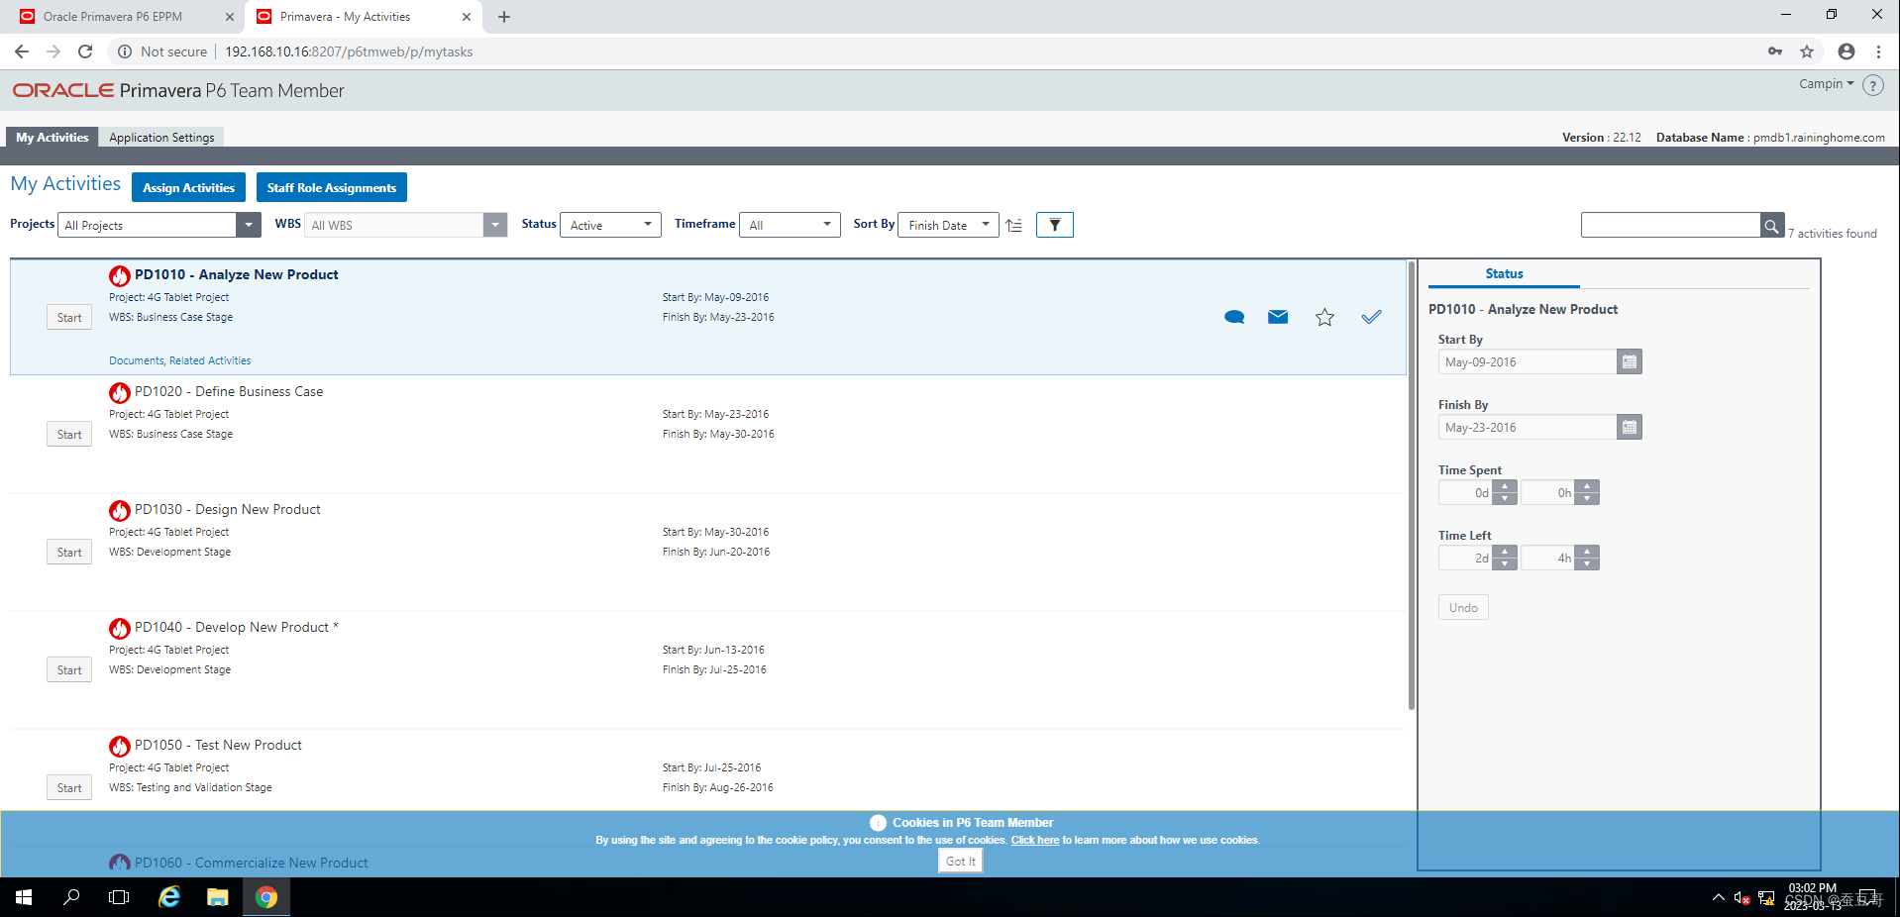
Task: Click the email envelope icon for PD1010
Action: point(1278,317)
